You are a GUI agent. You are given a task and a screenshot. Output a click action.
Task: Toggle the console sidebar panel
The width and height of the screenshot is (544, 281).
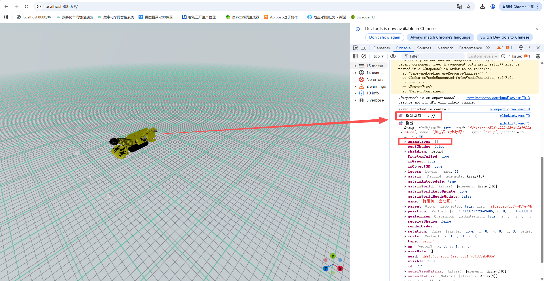(355, 56)
